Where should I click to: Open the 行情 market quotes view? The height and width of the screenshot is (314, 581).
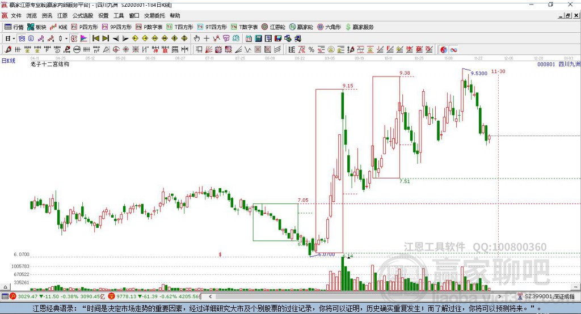[x=14, y=27]
